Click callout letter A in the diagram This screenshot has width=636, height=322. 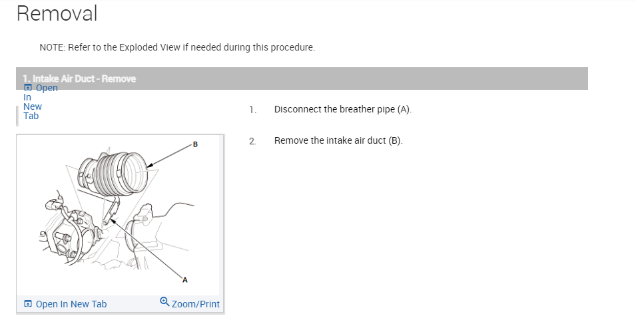(x=184, y=279)
